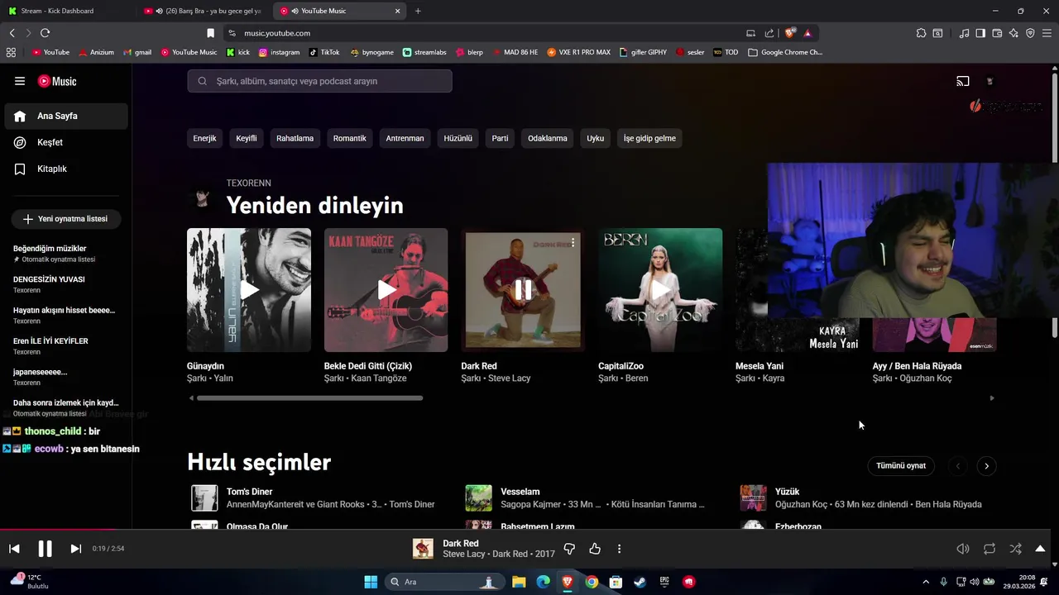The width and height of the screenshot is (1059, 595).
Task: Select the Odaklanma mood chip
Action: [548, 138]
